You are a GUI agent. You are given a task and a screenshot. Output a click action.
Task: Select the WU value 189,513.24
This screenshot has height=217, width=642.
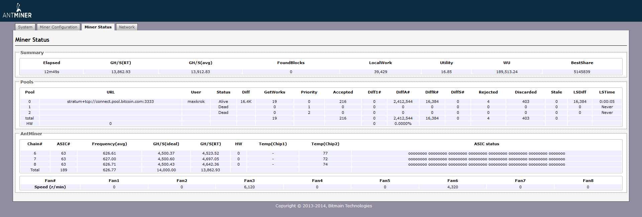[x=507, y=72]
